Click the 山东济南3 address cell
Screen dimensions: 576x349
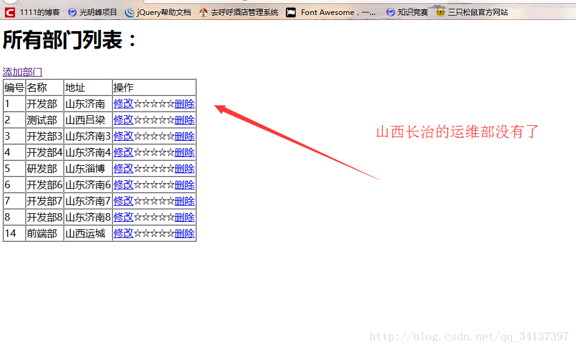pyautogui.click(x=88, y=136)
